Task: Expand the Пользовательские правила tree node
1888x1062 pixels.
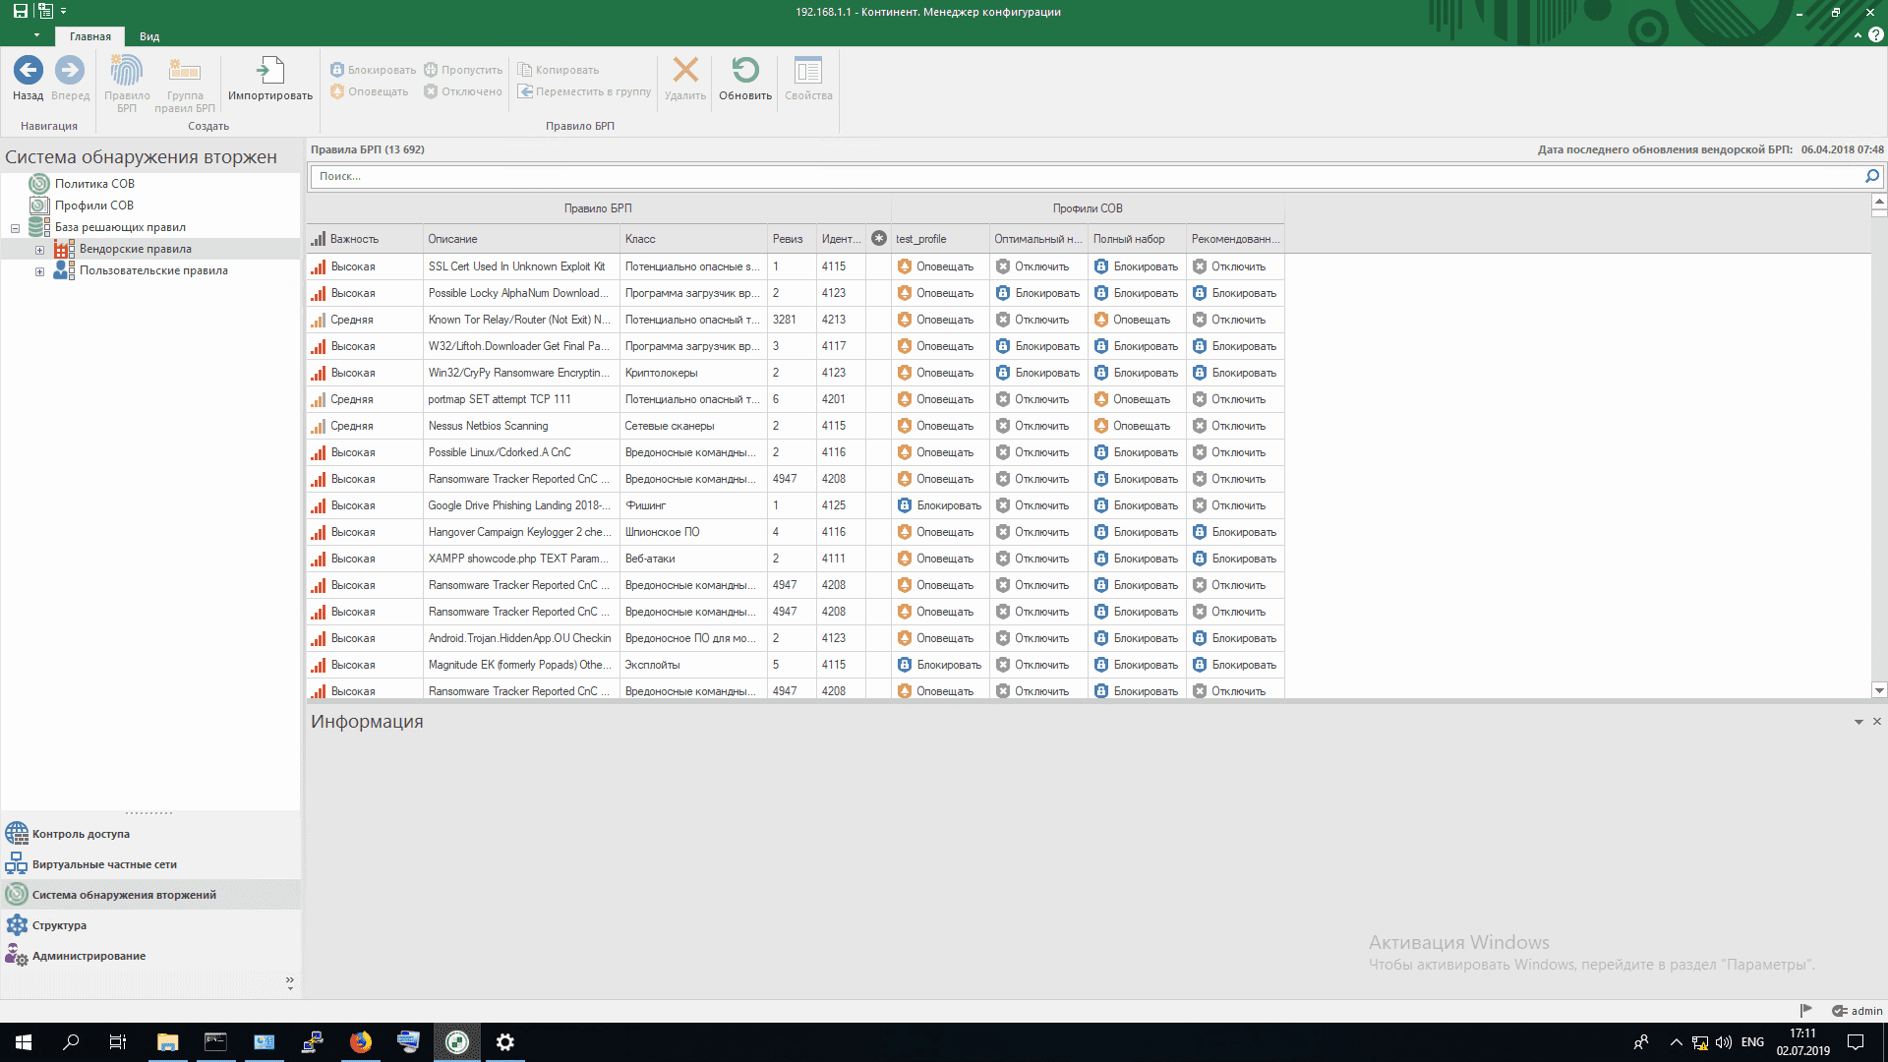Action: point(40,271)
